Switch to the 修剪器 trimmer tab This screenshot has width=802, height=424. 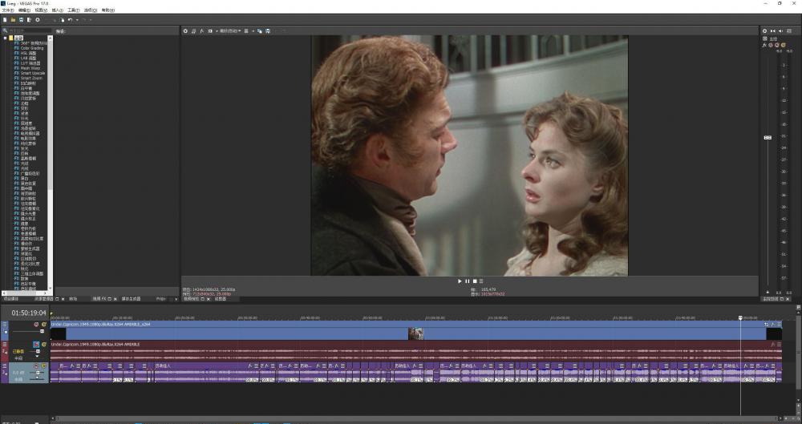(x=221, y=299)
